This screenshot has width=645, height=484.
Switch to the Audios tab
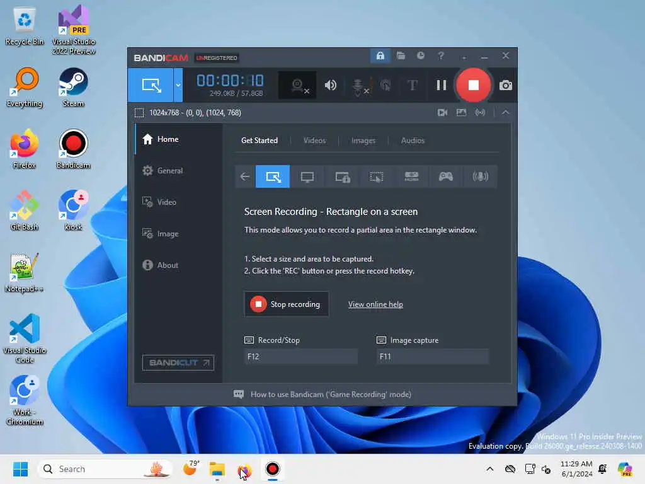tap(413, 141)
